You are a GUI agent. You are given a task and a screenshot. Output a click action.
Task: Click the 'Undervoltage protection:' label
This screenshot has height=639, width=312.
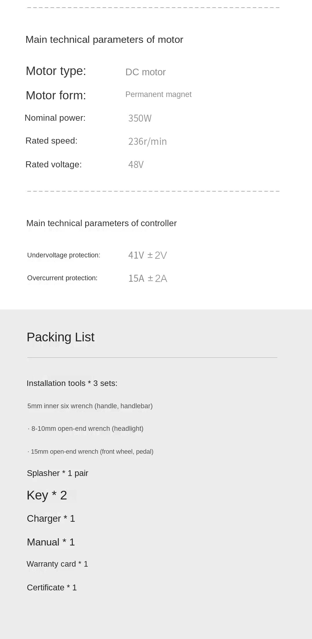64,255
